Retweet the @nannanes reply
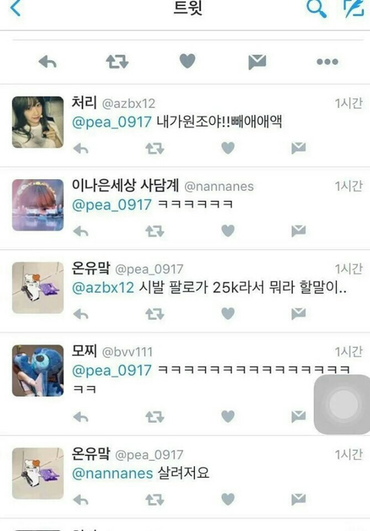 (155, 232)
